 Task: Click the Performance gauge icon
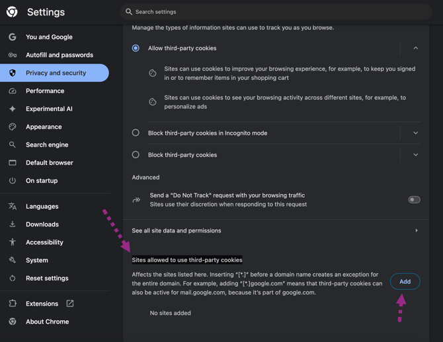click(x=13, y=91)
